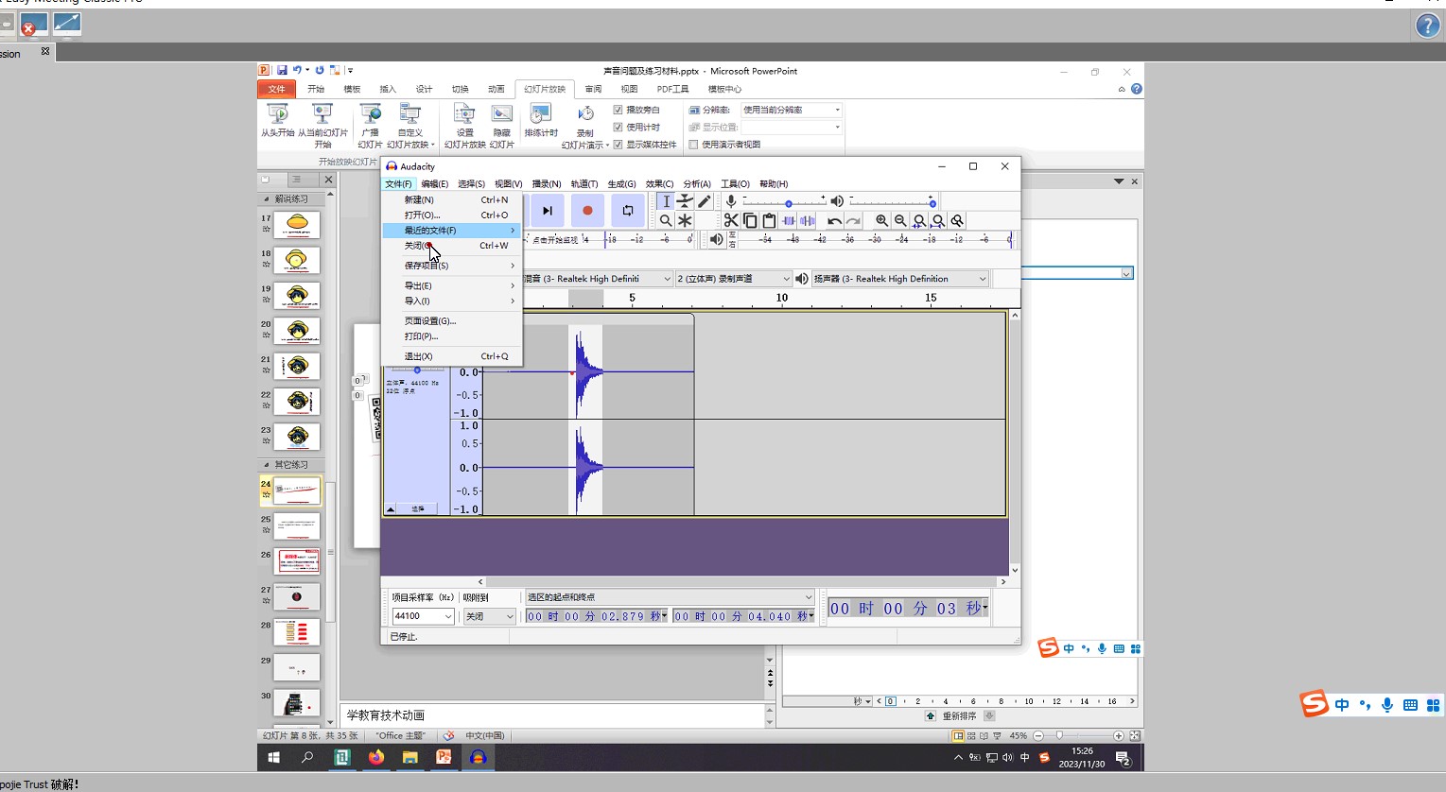
Task: Click the Copy icon in Audacity toolbar
Action: pos(750,220)
